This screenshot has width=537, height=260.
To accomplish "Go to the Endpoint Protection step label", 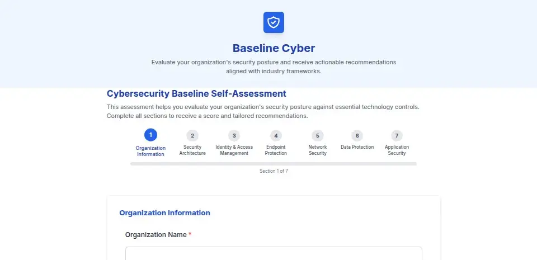I will point(276,150).
